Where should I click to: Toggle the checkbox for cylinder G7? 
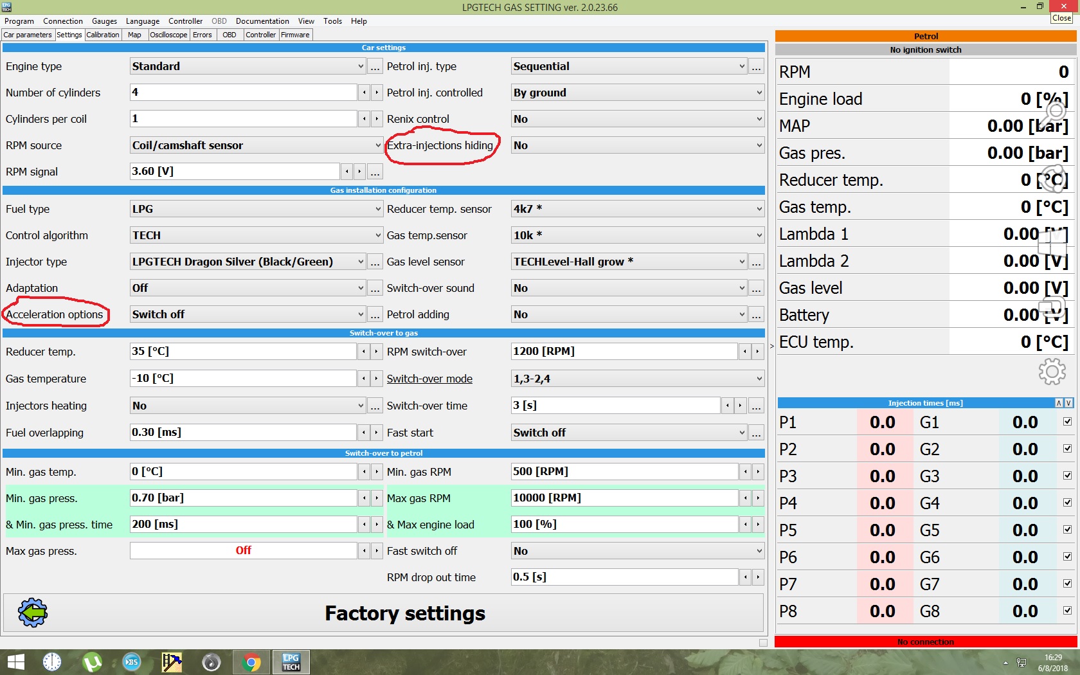click(1068, 584)
